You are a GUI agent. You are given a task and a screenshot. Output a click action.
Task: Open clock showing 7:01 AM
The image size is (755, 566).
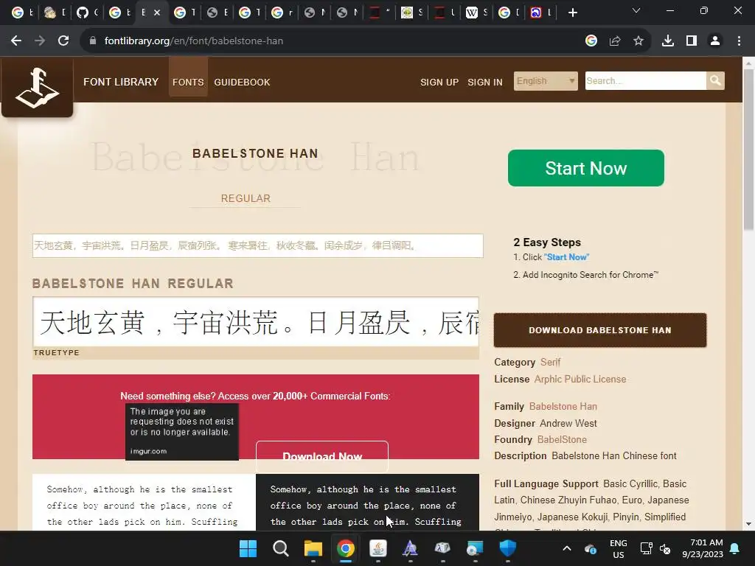703,548
